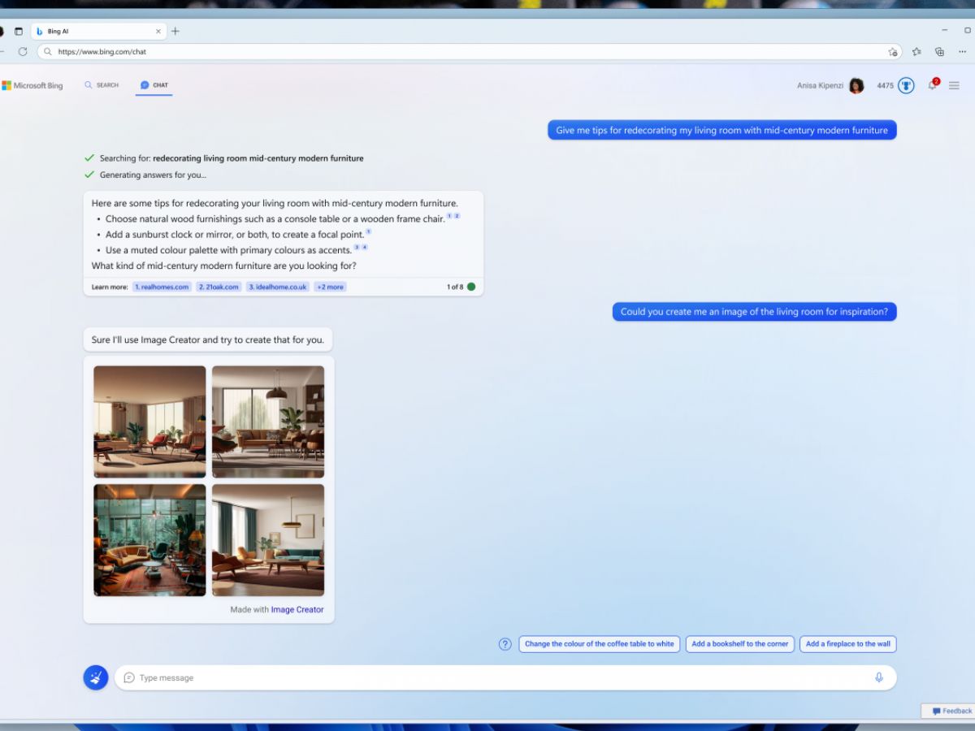Click the New topic broom button
This screenshot has height=731, width=975.
(x=96, y=677)
